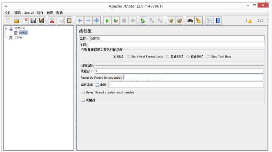Click the Ramp-Up Period input field

coord(193,78)
